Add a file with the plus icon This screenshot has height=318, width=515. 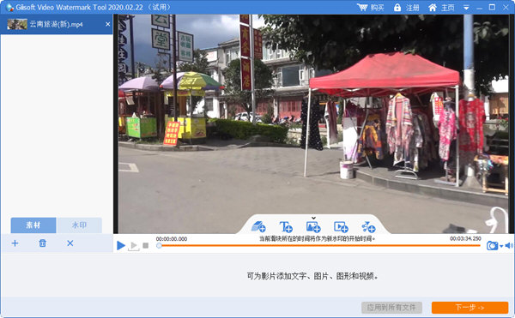pos(15,243)
